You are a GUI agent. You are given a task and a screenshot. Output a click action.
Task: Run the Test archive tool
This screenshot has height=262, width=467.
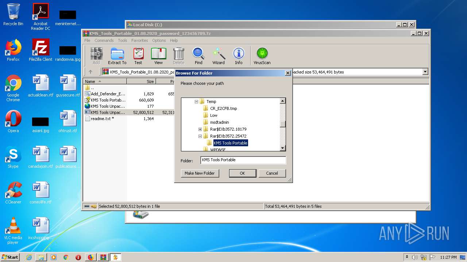pyautogui.click(x=138, y=56)
